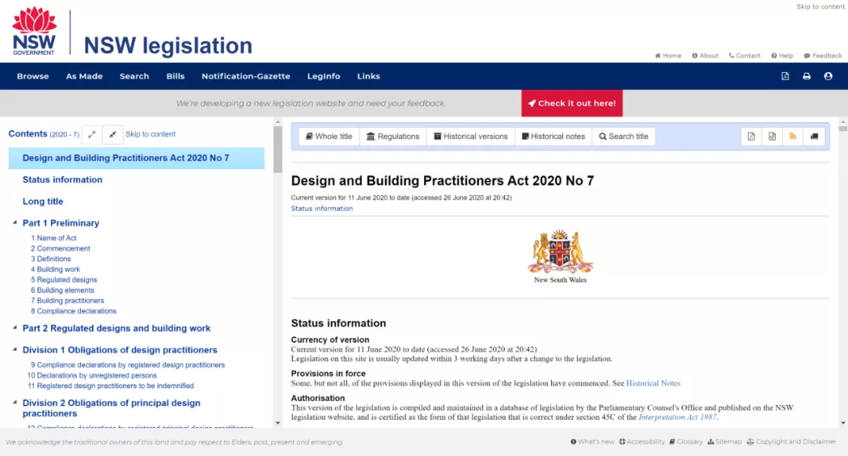Image resolution: width=848 pixels, height=456 pixels.
Task: Click Skip to content beside Contents heading
Action: click(x=150, y=135)
